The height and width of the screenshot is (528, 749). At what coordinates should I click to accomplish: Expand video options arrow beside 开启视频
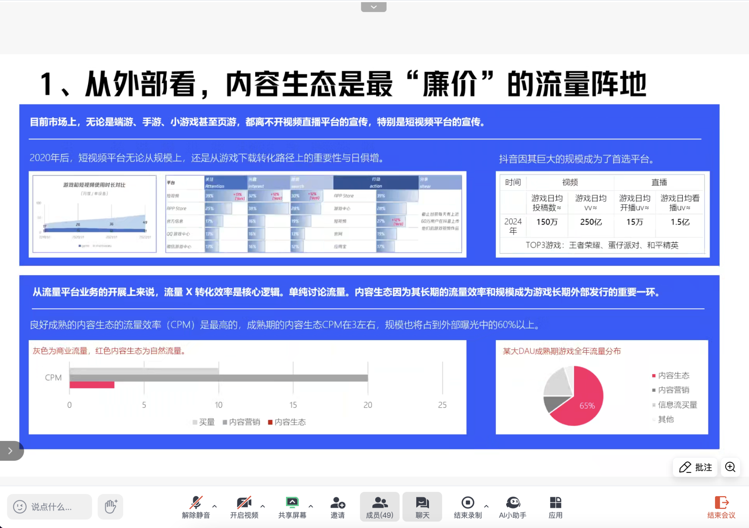pos(263,506)
